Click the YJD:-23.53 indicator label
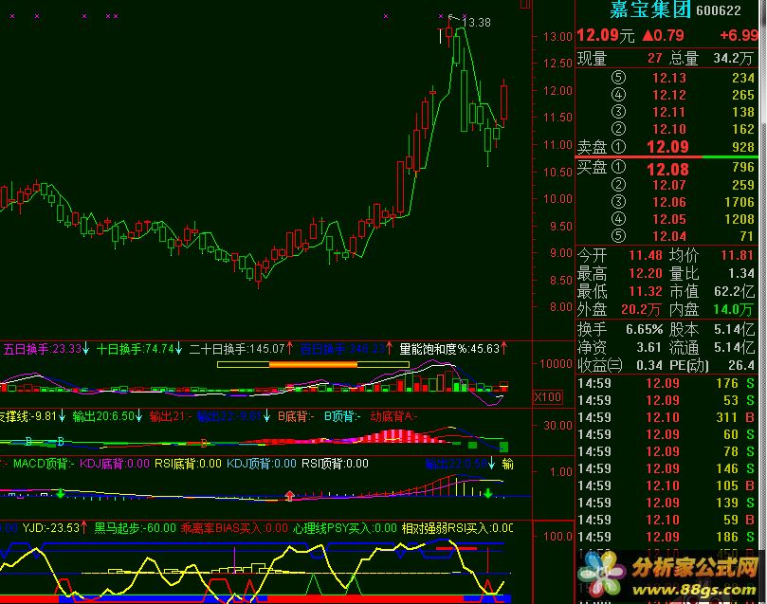 (x=55, y=528)
